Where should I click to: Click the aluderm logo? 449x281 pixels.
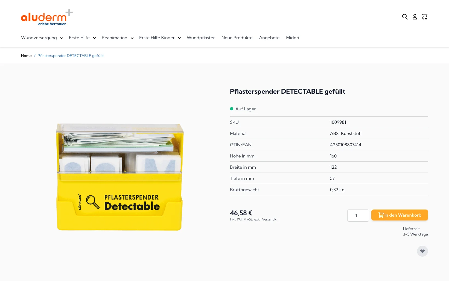point(47,17)
